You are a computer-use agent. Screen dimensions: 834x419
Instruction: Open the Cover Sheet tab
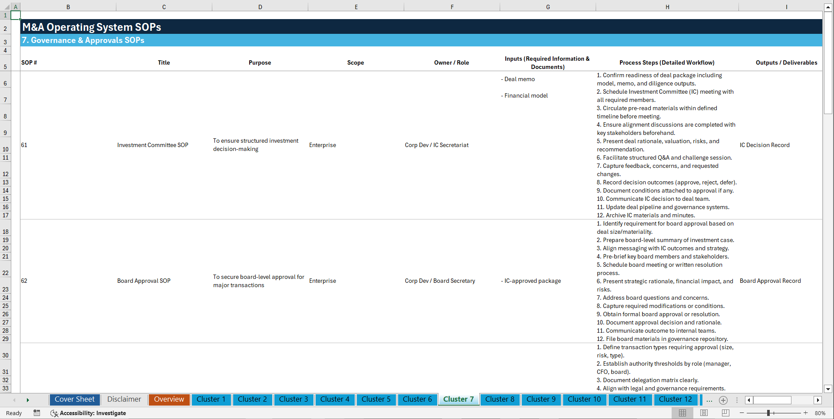coord(75,399)
